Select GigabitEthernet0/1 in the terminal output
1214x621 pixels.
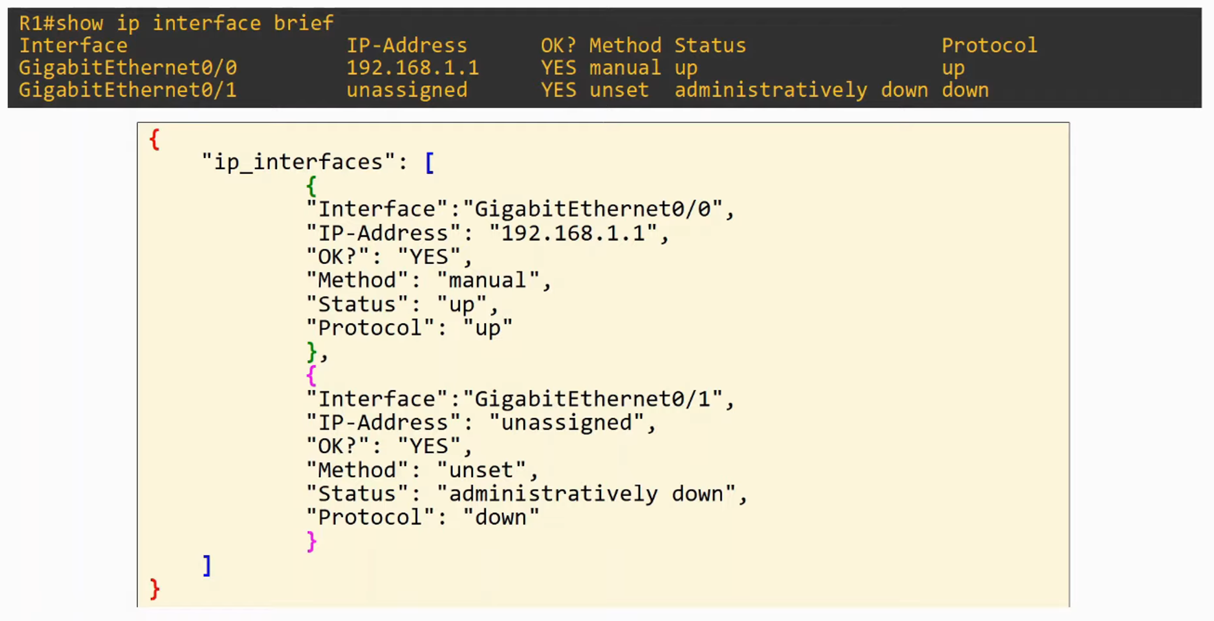pos(128,90)
